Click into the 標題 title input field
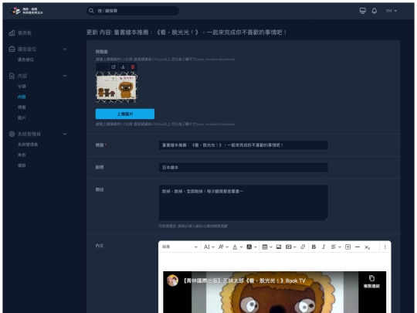The image size is (417, 313). point(243,145)
